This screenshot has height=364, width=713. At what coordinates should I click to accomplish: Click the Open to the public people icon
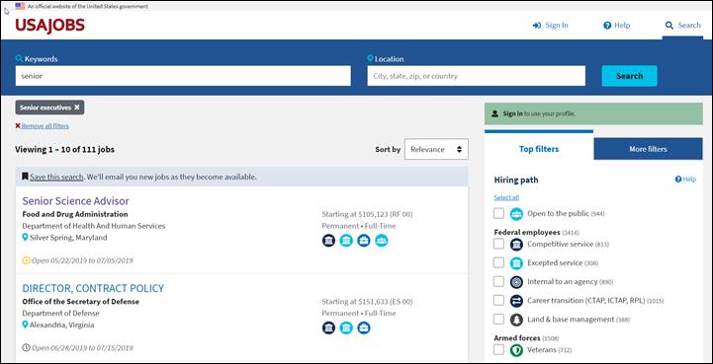[516, 214]
